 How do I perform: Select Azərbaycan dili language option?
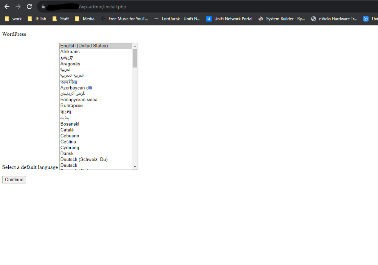[x=96, y=88]
